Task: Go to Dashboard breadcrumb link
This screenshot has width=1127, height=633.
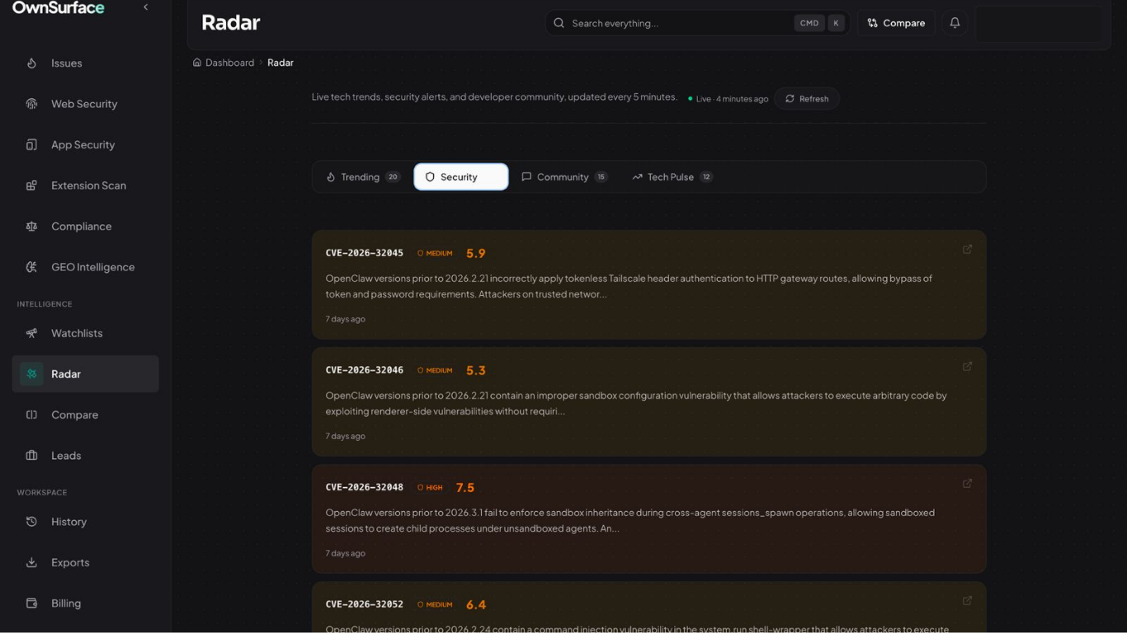Action: (229, 63)
